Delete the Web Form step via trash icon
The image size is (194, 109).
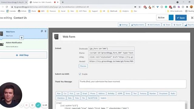coord(45,31)
